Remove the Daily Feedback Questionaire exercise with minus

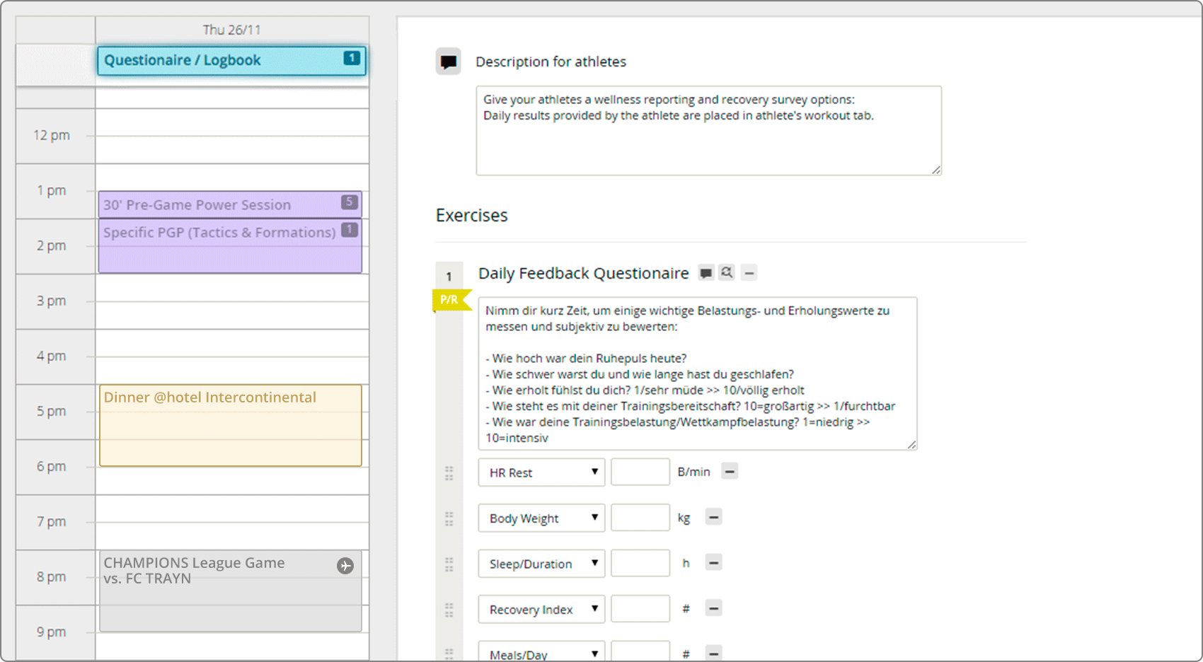tap(749, 273)
